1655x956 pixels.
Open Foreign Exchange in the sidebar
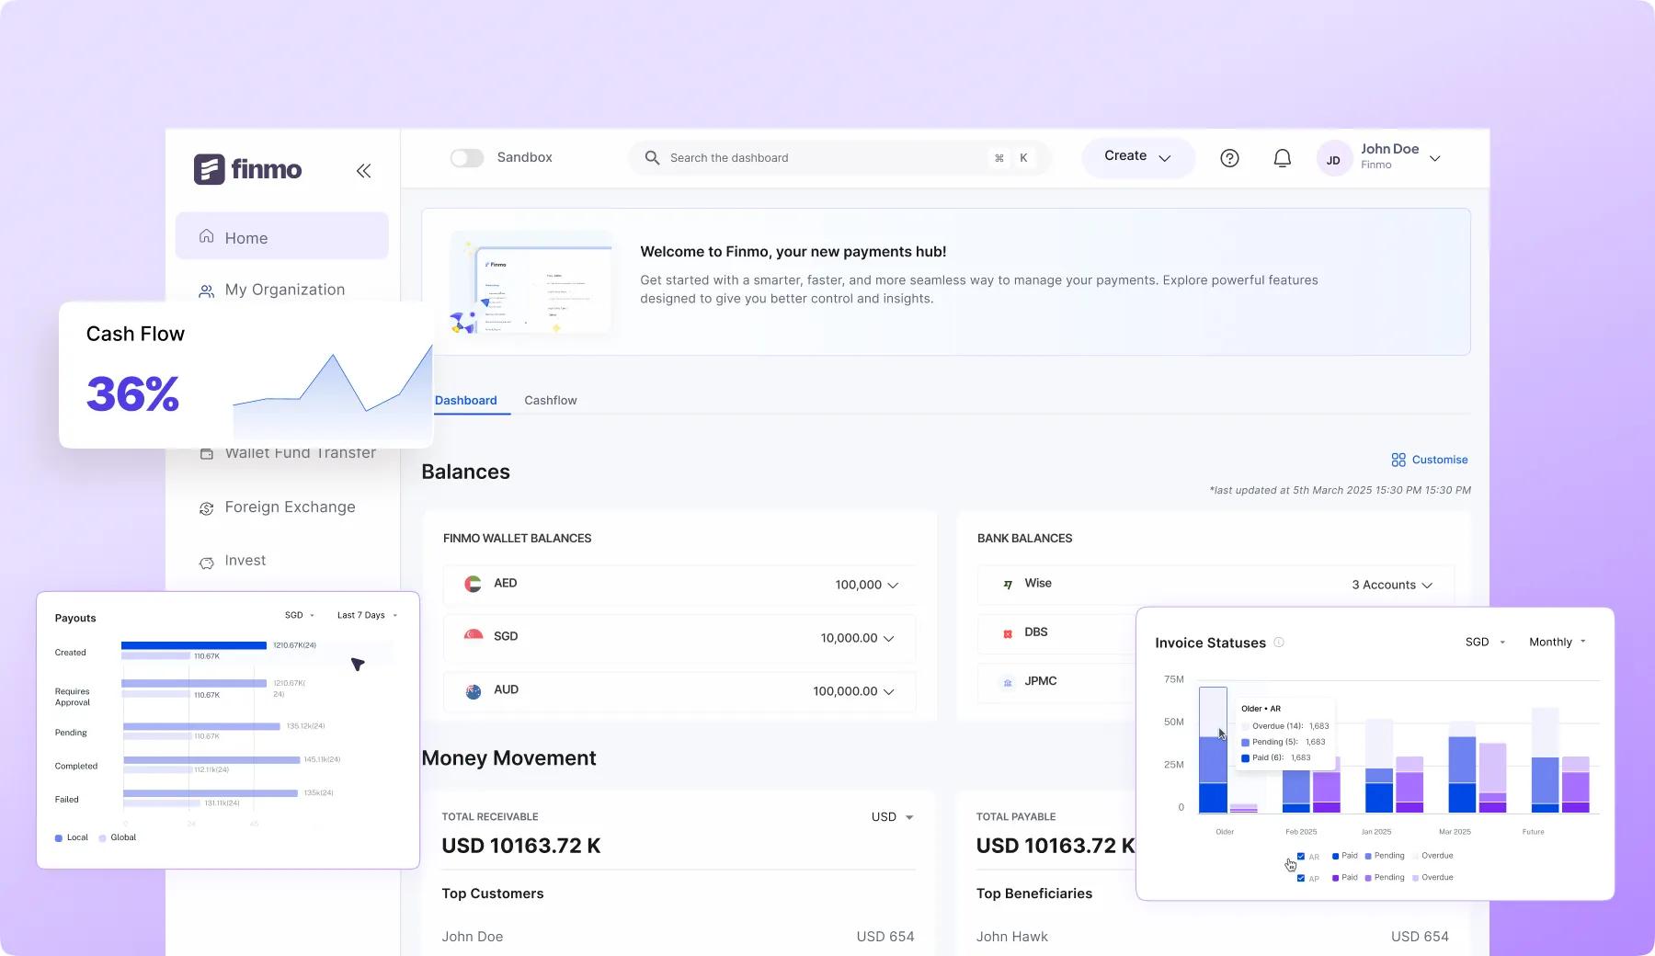[x=290, y=507]
